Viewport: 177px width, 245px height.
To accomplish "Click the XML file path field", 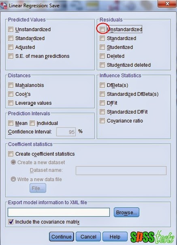I will 59,212.
